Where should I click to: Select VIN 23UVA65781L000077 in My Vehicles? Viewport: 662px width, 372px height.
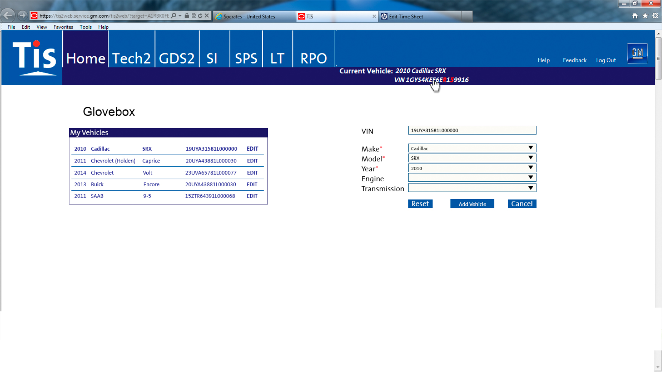[211, 173]
